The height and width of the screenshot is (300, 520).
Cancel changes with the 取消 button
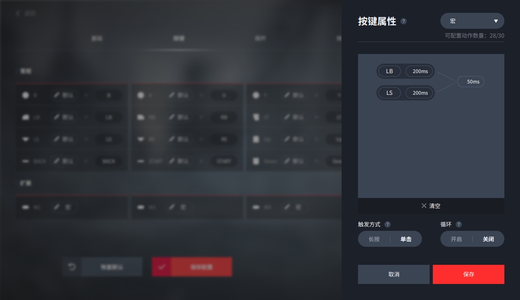point(394,274)
